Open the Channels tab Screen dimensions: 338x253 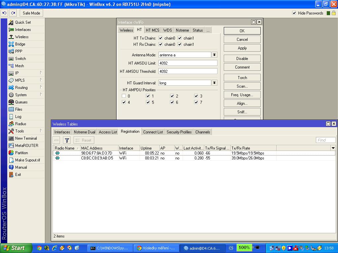tap(203, 132)
